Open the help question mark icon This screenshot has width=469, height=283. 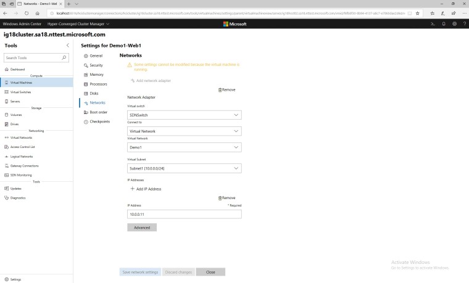pyautogui.click(x=465, y=24)
